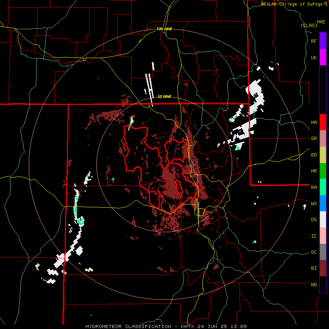Click the UK magenta legend swatch
The width and height of the screenshot is (329, 329).
pos(323,57)
